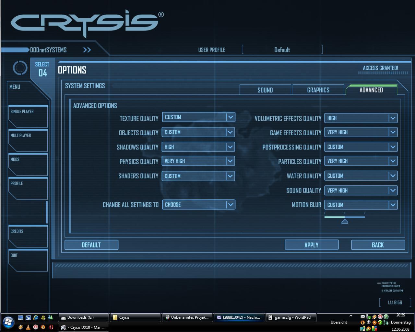Screen dimensions: 415x332
Task: Open the Shaders Quality dropdown
Action: pos(198,176)
